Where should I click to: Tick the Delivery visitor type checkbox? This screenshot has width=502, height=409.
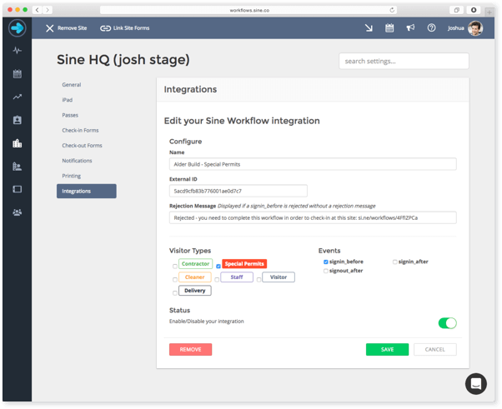pyautogui.click(x=175, y=293)
